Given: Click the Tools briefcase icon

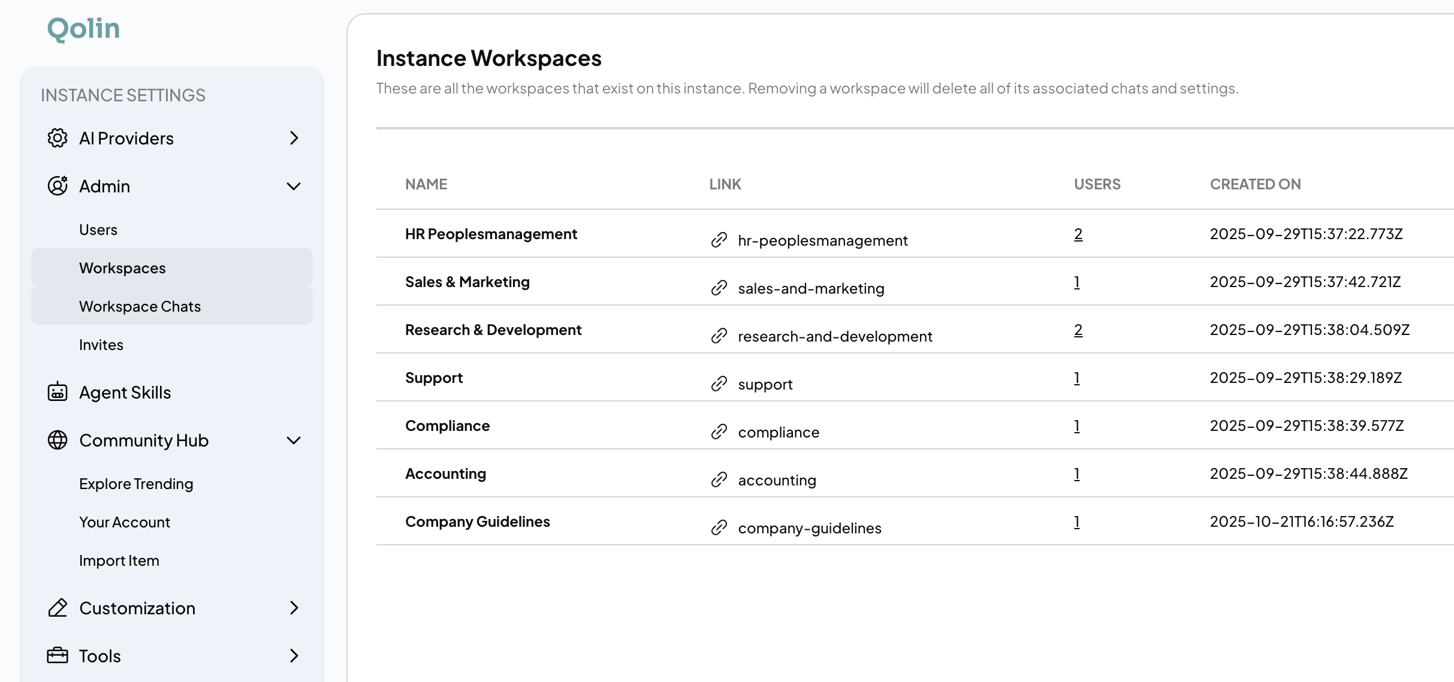Looking at the screenshot, I should coord(58,656).
